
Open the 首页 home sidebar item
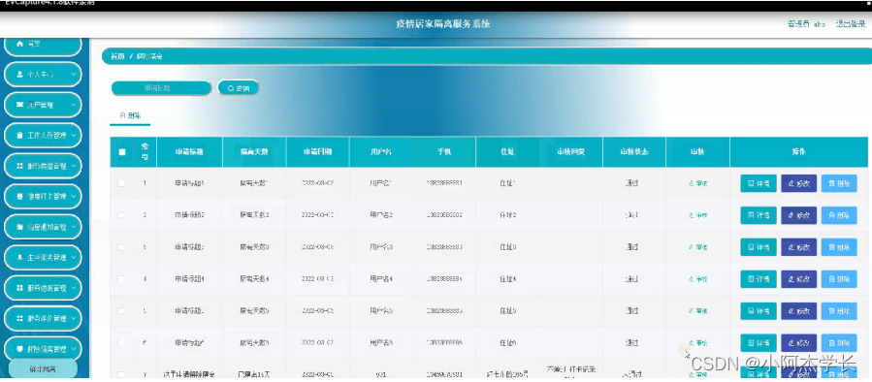point(43,45)
